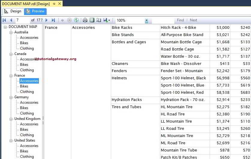The image size is (251, 159).
Task: Collapse the DOCUMENT MAP root node
Action: [x=5, y=27]
